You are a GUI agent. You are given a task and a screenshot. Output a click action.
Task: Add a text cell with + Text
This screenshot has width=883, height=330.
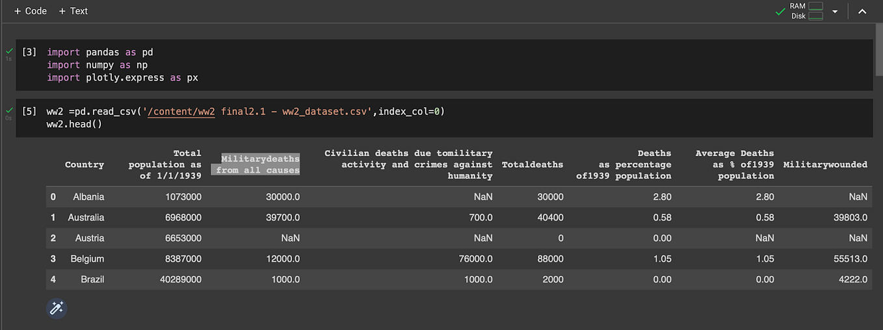point(73,11)
